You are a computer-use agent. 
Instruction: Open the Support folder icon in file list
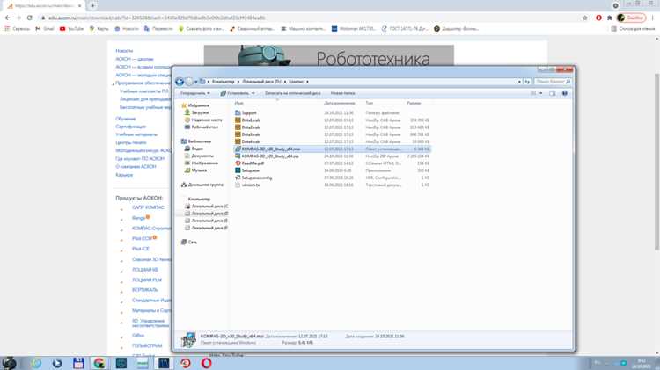pos(238,112)
